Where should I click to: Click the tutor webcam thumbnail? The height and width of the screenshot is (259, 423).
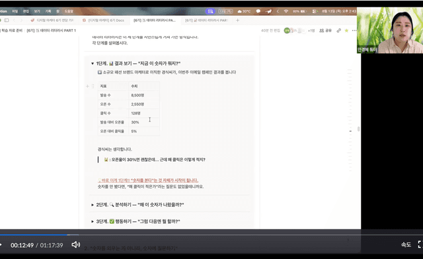point(390,30)
